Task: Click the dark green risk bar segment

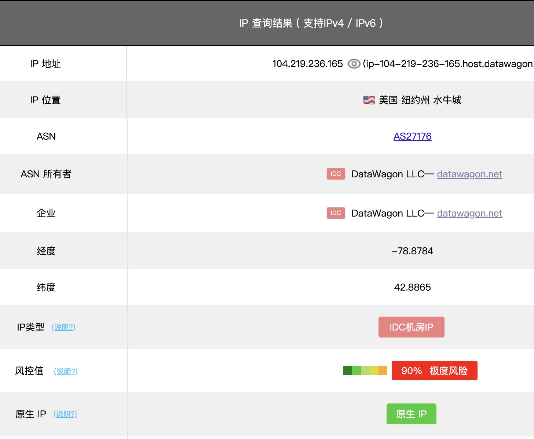Action: 348,370
